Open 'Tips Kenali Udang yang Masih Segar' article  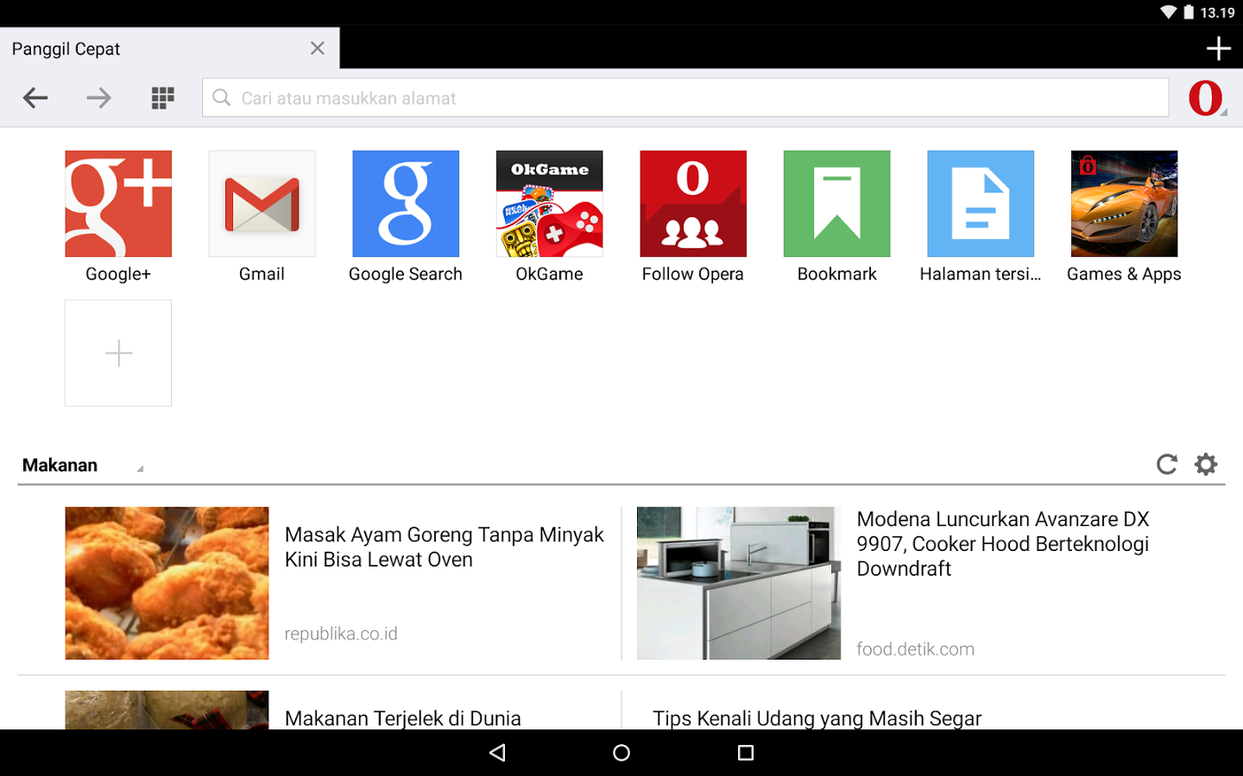coord(817,718)
